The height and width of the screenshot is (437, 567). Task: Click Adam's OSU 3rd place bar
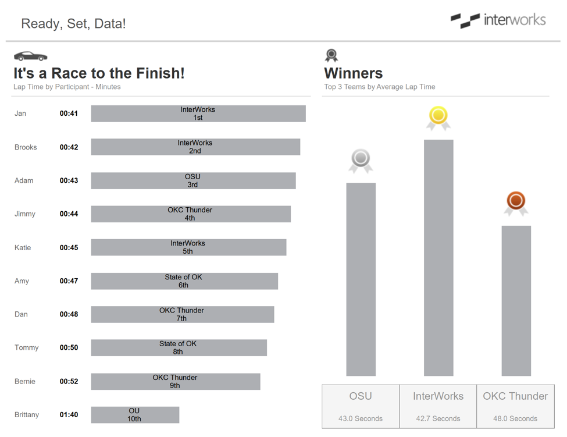[193, 180]
